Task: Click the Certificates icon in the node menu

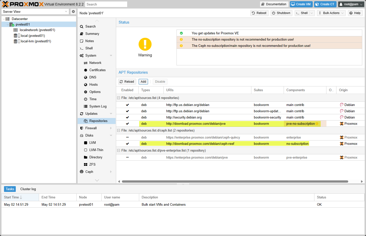Action: [x=86, y=70]
